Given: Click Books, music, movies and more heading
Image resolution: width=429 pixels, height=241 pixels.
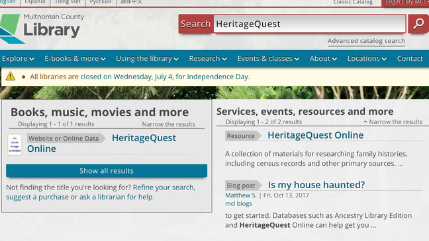Looking at the screenshot, I should click(x=99, y=112).
